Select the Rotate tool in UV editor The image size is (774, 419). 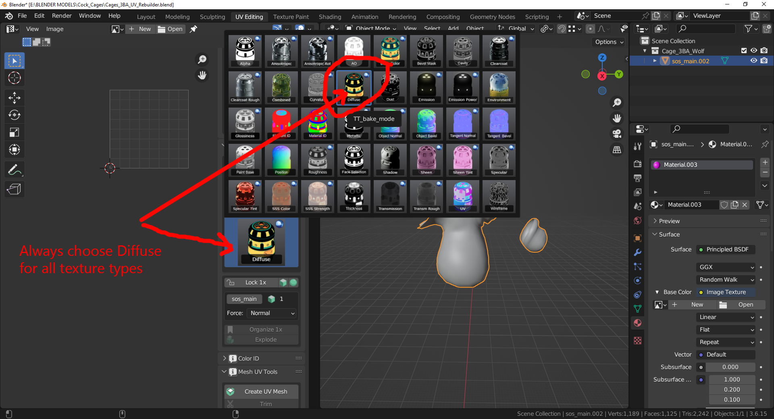(x=15, y=115)
